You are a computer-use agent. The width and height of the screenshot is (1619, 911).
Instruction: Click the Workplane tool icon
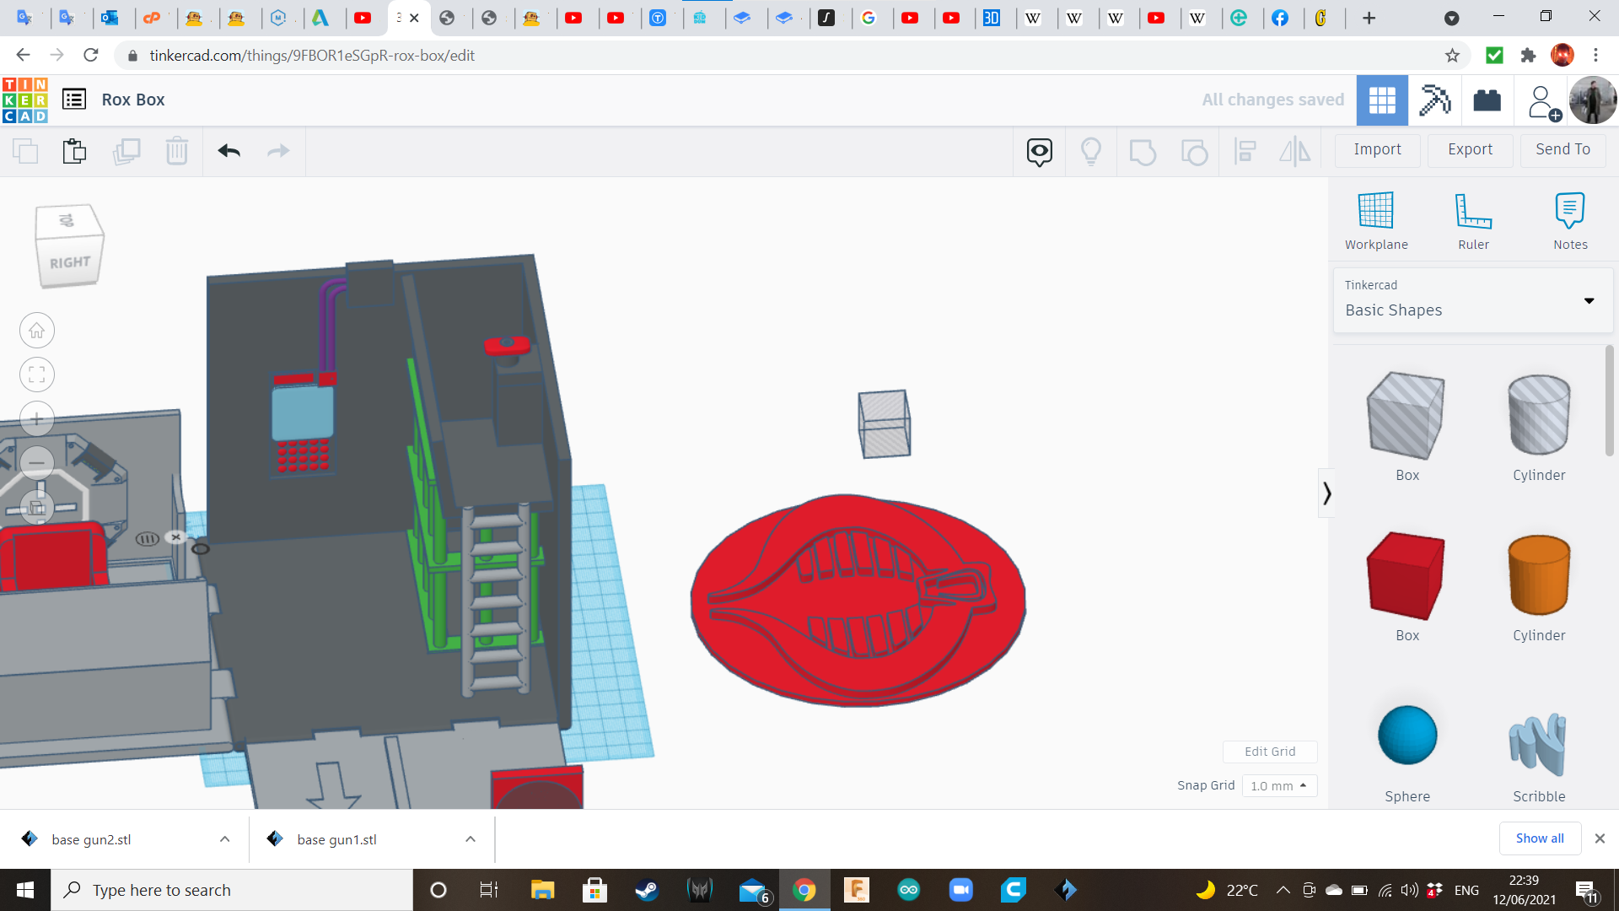pos(1375,211)
